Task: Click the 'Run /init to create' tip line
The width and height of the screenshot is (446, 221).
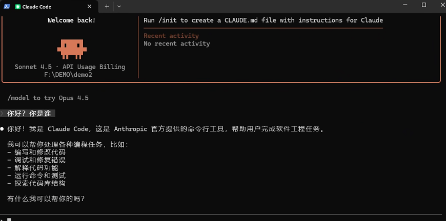Action: click(x=263, y=20)
